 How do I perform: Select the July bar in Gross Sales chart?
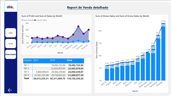[x=138, y=70]
